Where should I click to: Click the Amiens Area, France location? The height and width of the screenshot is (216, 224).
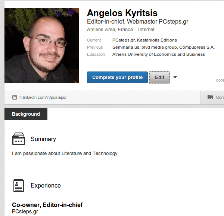tap(110, 29)
